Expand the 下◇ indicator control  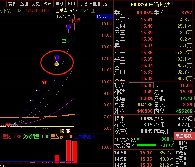coord(85,11)
